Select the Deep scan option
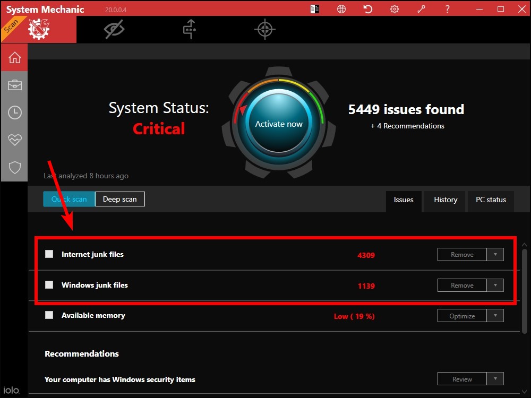531x398 pixels. tap(120, 199)
